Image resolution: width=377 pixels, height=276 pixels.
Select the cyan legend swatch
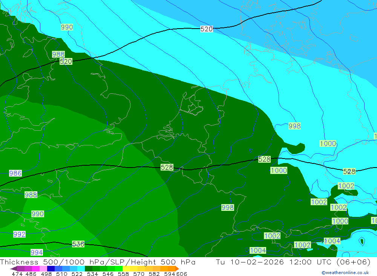[81, 268]
